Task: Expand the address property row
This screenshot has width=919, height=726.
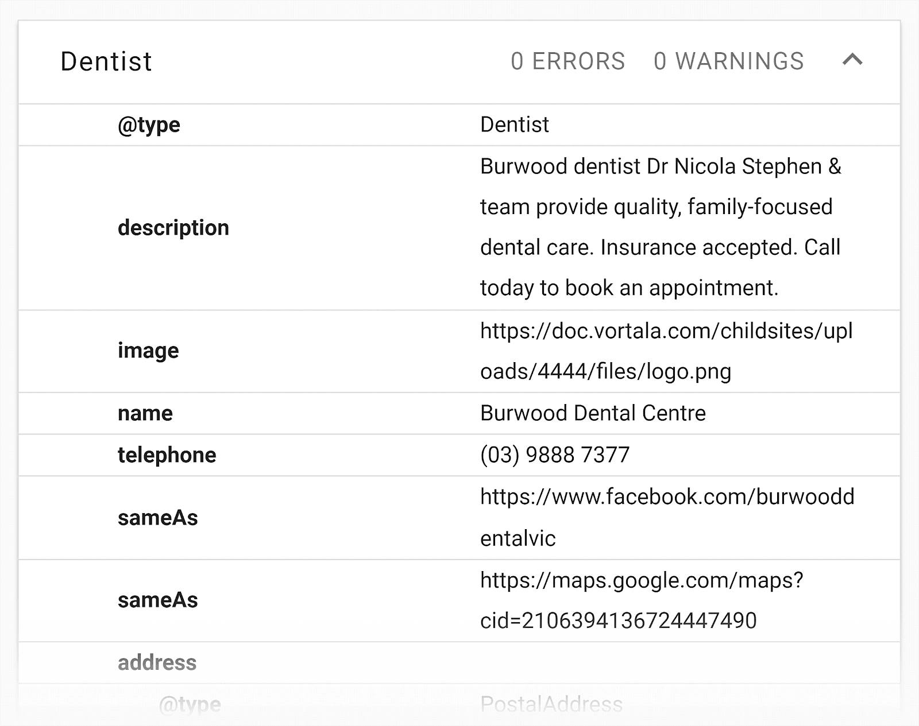Action: pyautogui.click(x=157, y=663)
